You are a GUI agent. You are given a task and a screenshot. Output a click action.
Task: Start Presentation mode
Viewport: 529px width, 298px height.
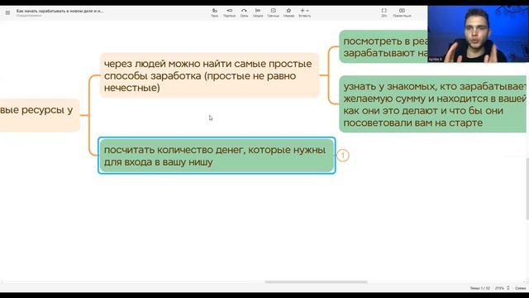402,12
